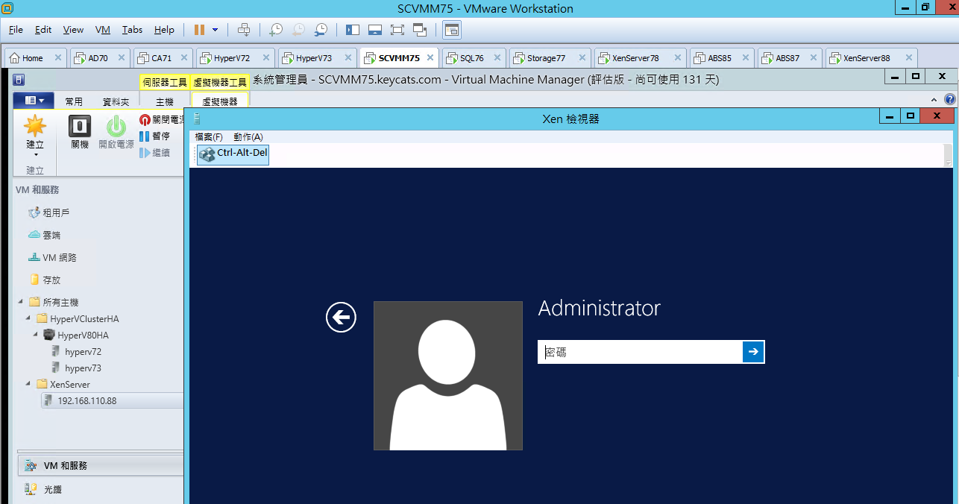Open the VMware Tabs menu

pyautogui.click(x=132, y=30)
